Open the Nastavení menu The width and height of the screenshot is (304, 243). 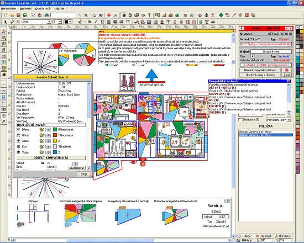pyautogui.click(x=25, y=8)
